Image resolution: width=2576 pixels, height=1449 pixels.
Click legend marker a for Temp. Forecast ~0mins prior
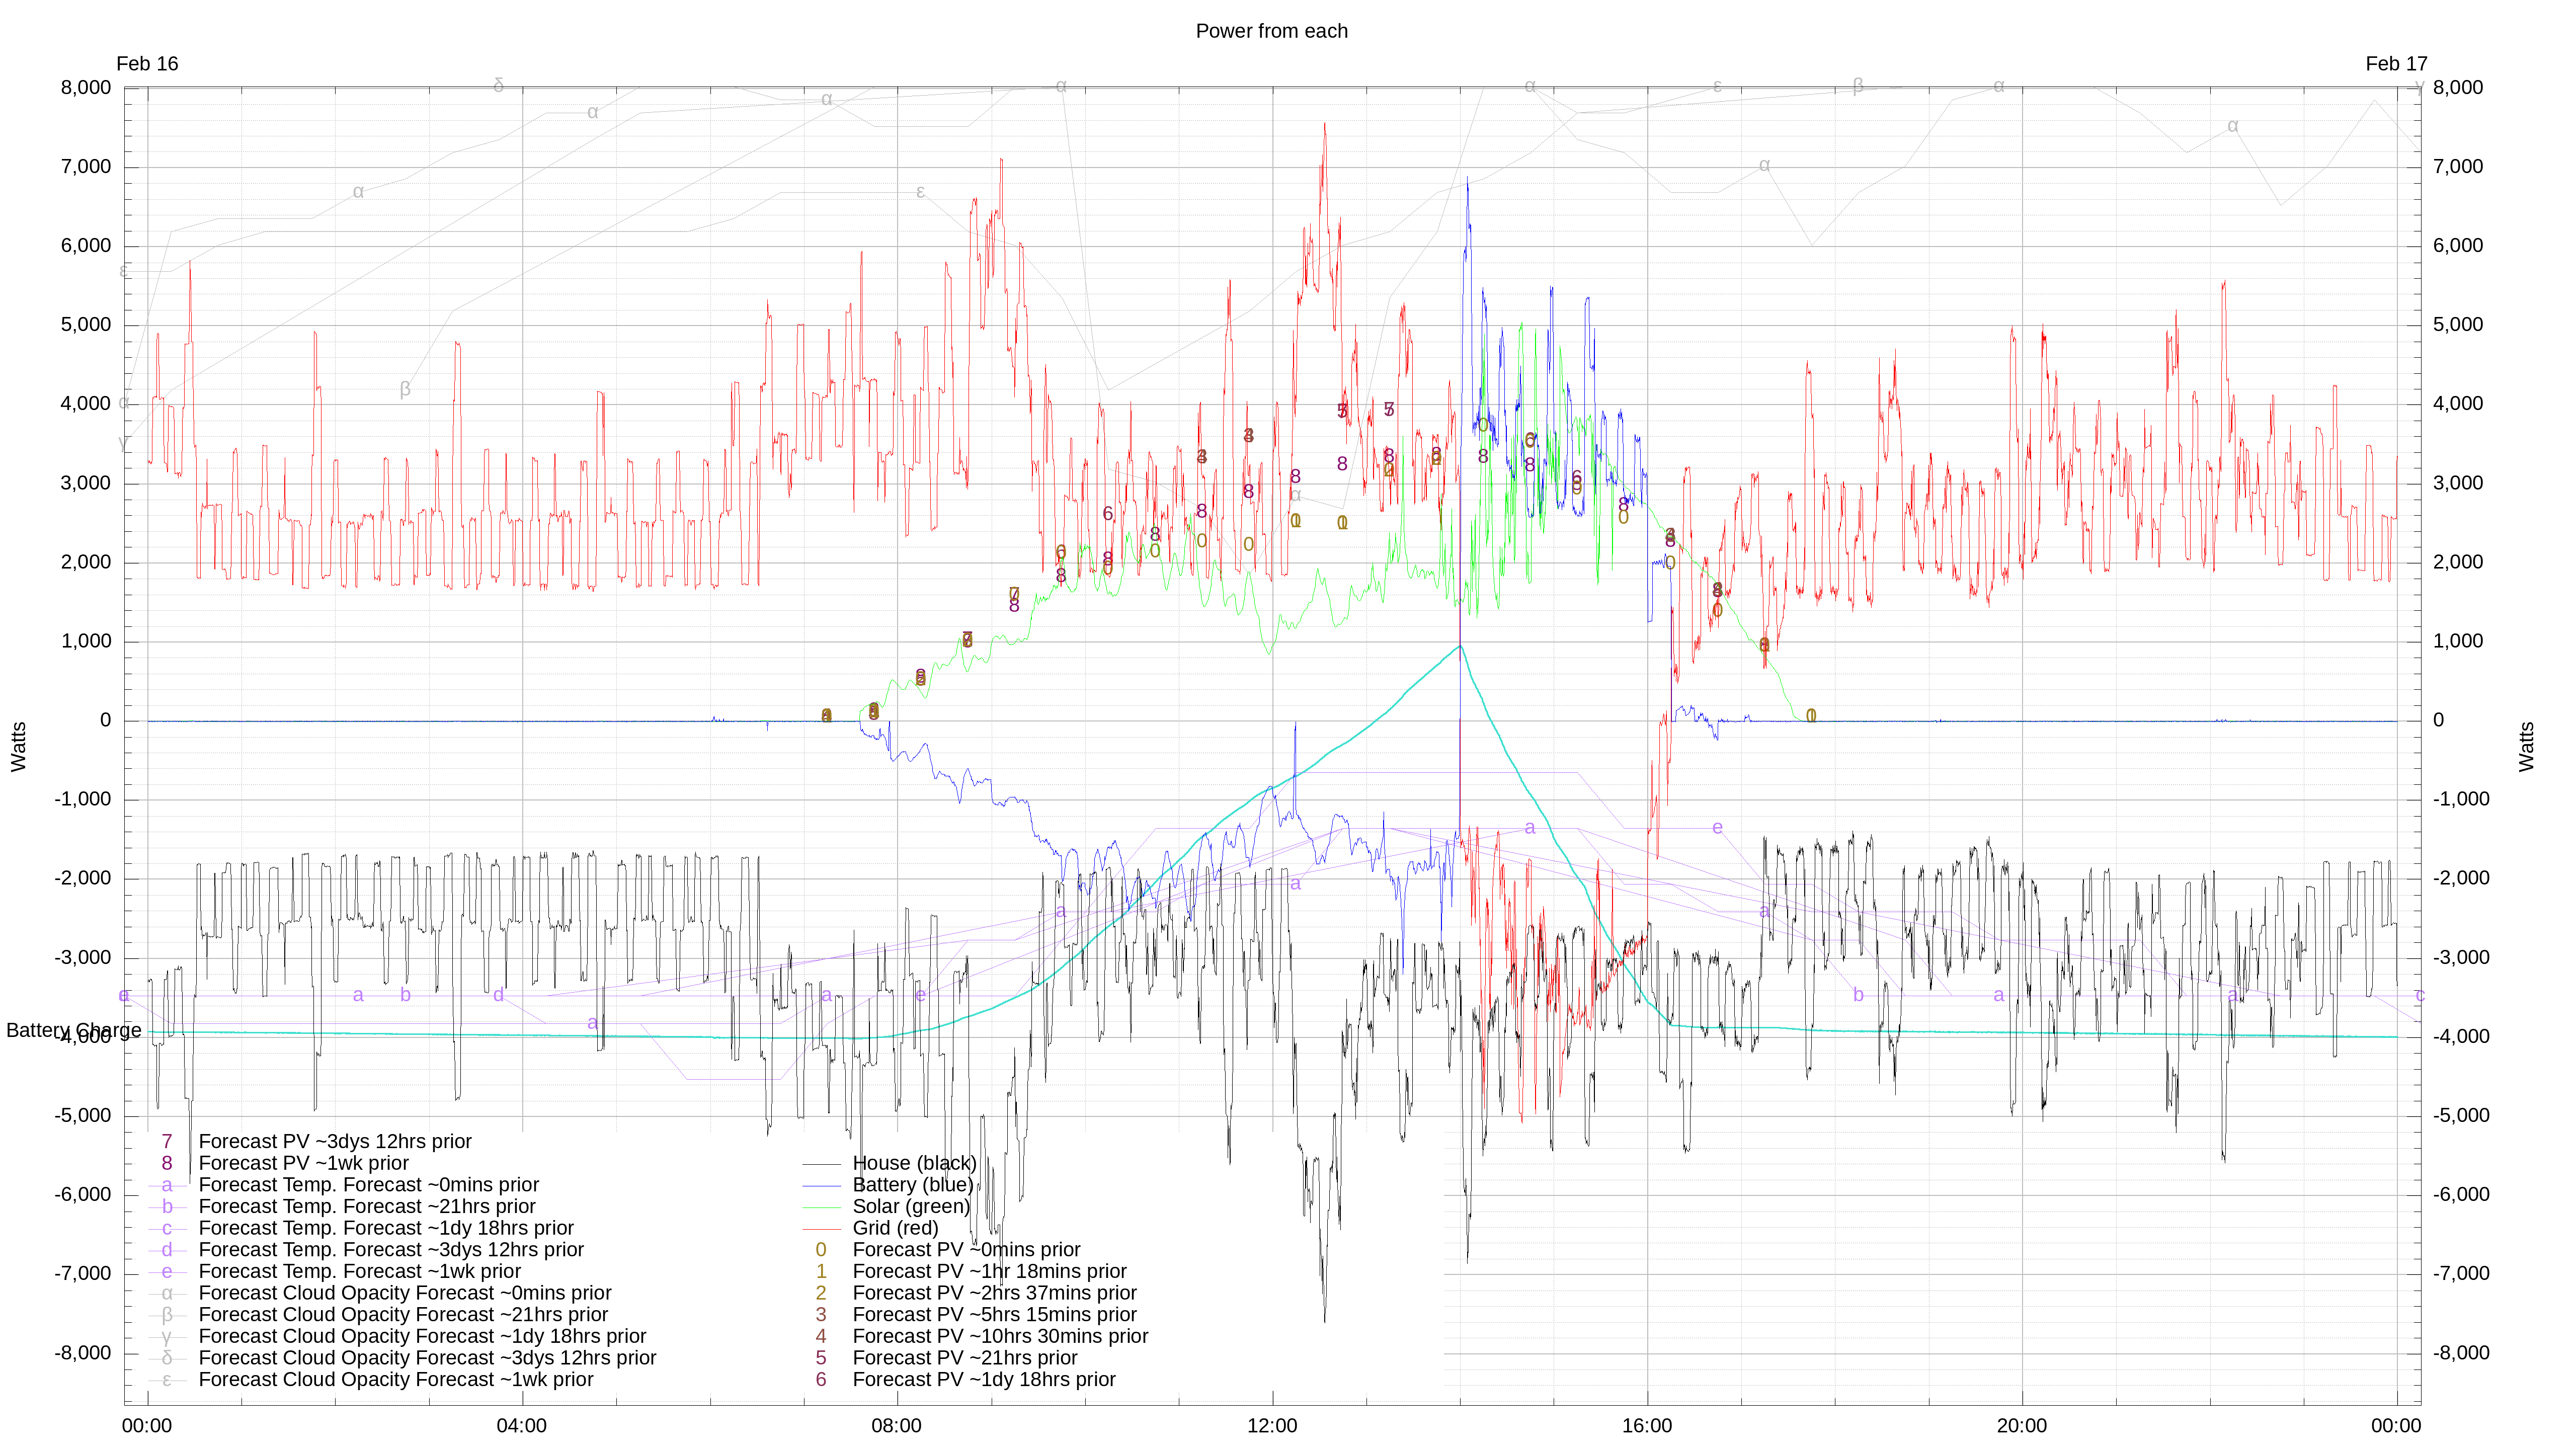tap(167, 1185)
